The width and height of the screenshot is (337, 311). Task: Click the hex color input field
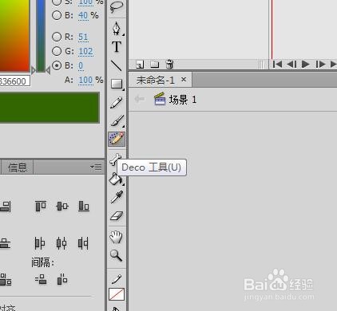15,81
